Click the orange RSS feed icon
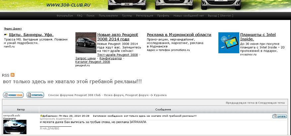The height and width of the screenshot is (136, 291). coord(13,75)
